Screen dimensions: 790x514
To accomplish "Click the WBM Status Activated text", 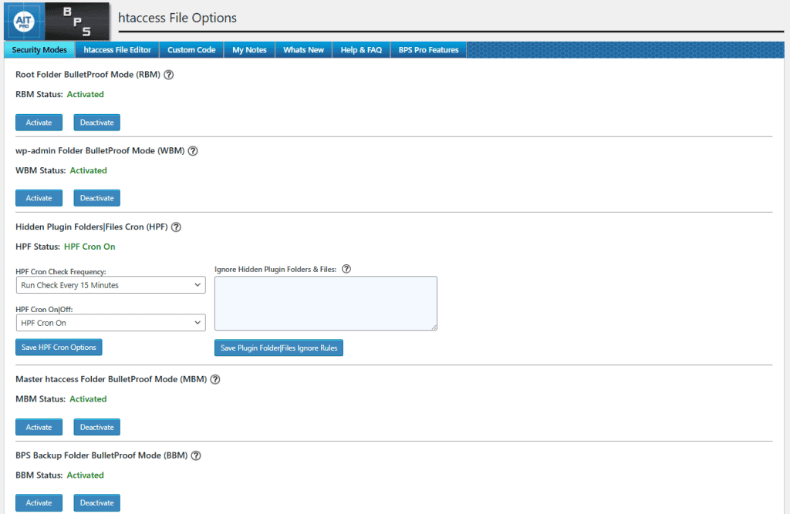I will [88, 170].
